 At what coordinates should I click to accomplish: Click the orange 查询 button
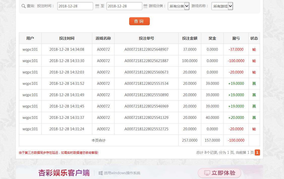[x=139, y=21]
